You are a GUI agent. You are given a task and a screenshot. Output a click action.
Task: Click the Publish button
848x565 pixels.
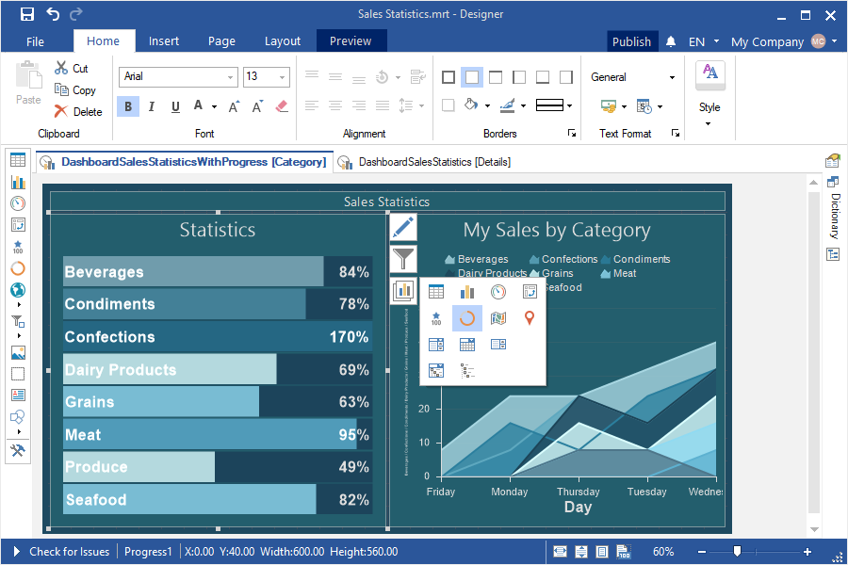pos(631,41)
